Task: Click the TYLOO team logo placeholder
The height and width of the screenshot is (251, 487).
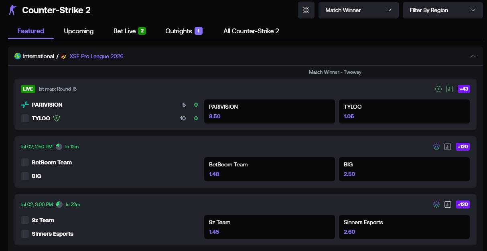Action: (25, 118)
